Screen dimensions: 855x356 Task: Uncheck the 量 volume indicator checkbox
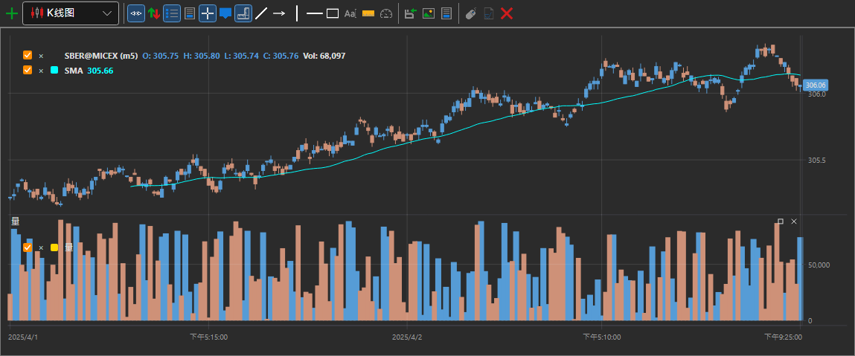tap(28, 247)
